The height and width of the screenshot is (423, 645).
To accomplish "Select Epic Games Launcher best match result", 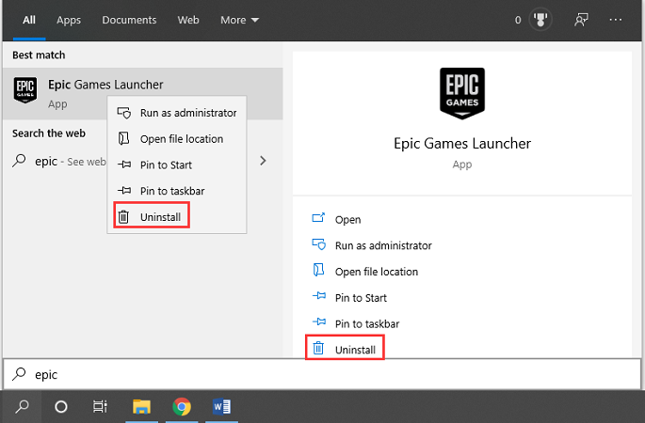I will point(142,94).
